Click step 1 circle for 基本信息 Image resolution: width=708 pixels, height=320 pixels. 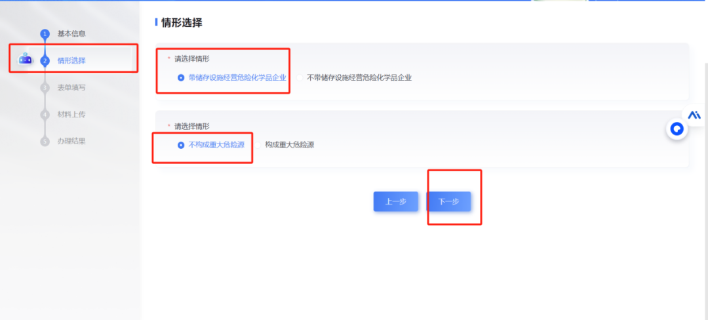coord(45,33)
